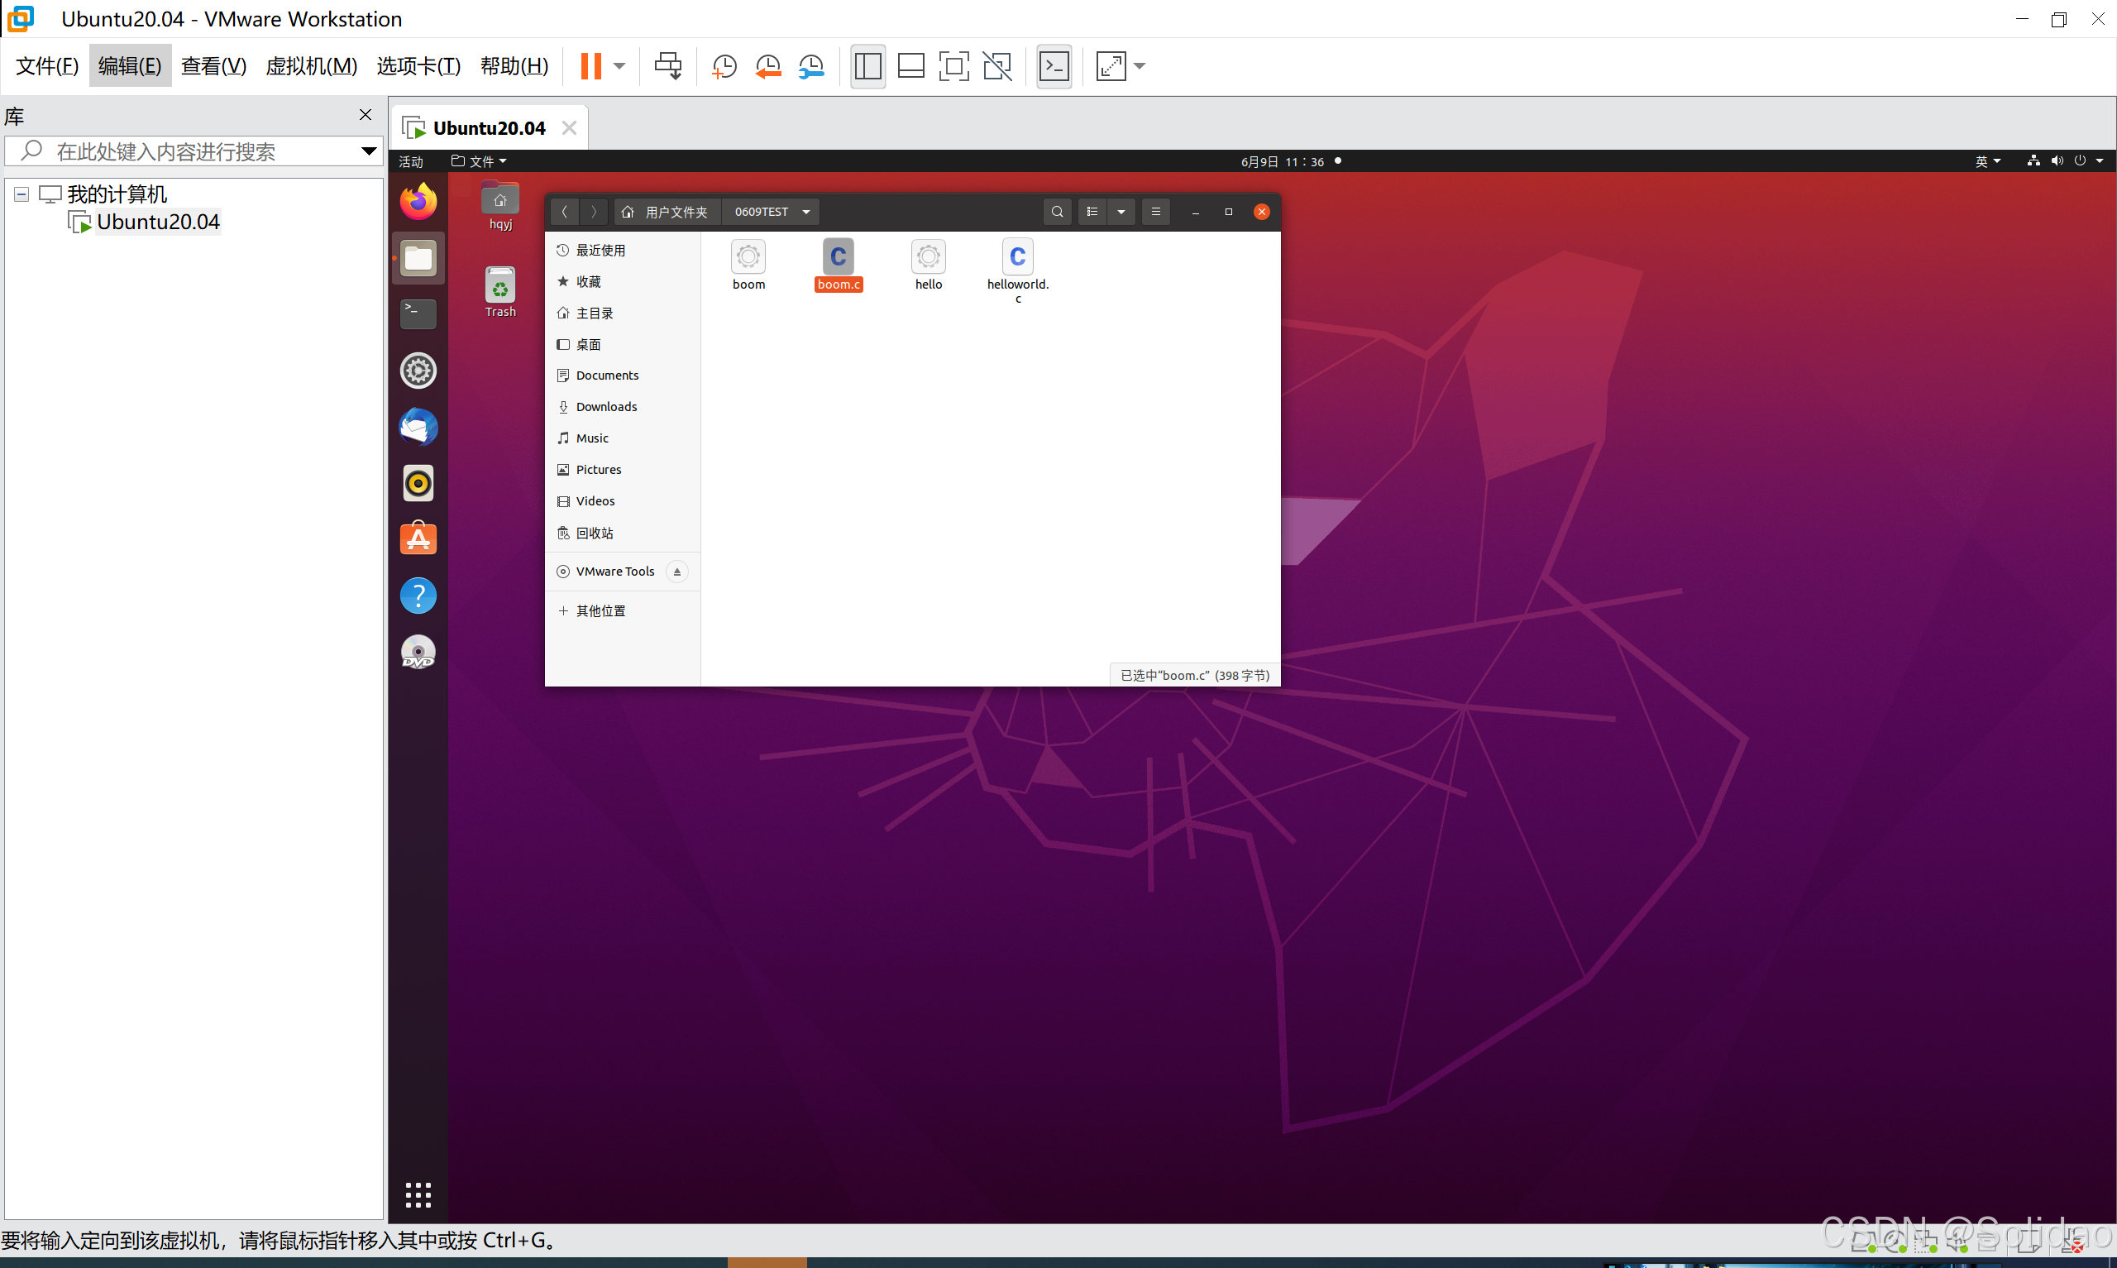Click search icon in file manager

1056,212
